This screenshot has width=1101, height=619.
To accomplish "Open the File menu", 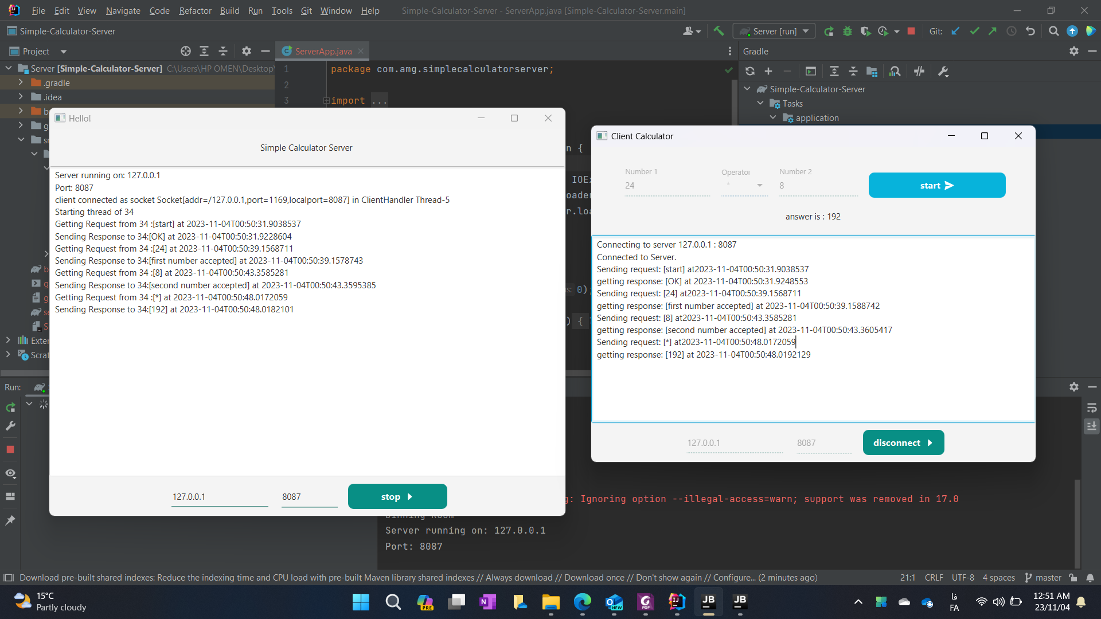I will (x=38, y=10).
